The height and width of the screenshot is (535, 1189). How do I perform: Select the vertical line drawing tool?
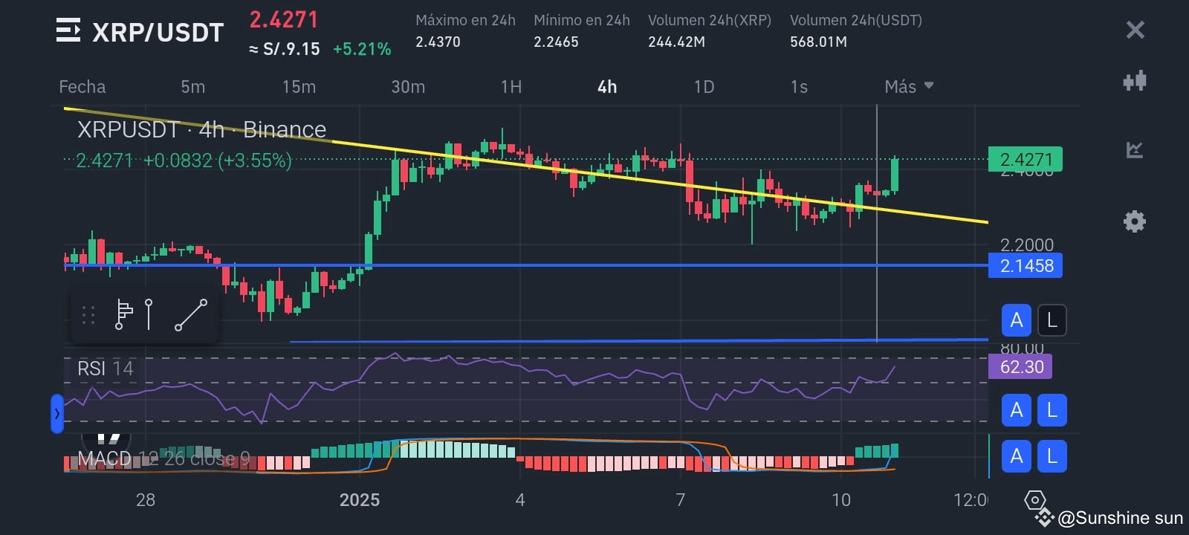pyautogui.click(x=149, y=314)
